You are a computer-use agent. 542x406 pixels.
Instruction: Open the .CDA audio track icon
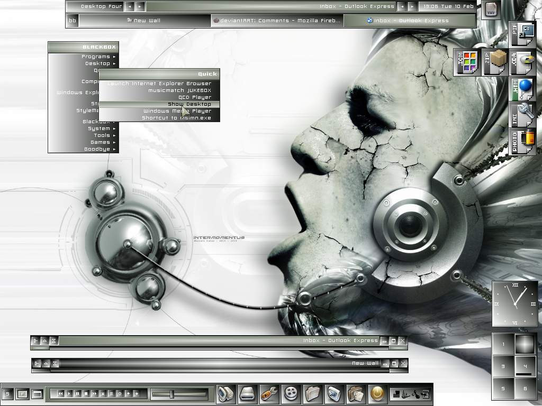pyautogui.click(x=522, y=62)
